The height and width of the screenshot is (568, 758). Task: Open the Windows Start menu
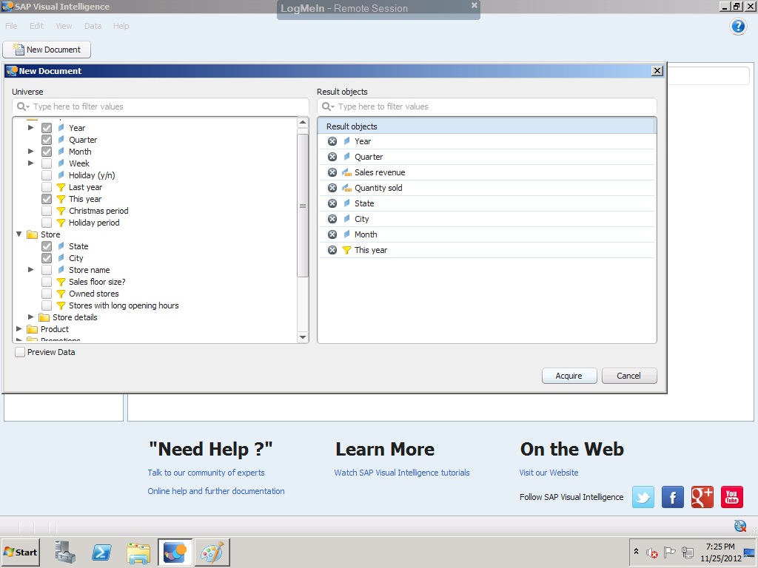coord(20,552)
